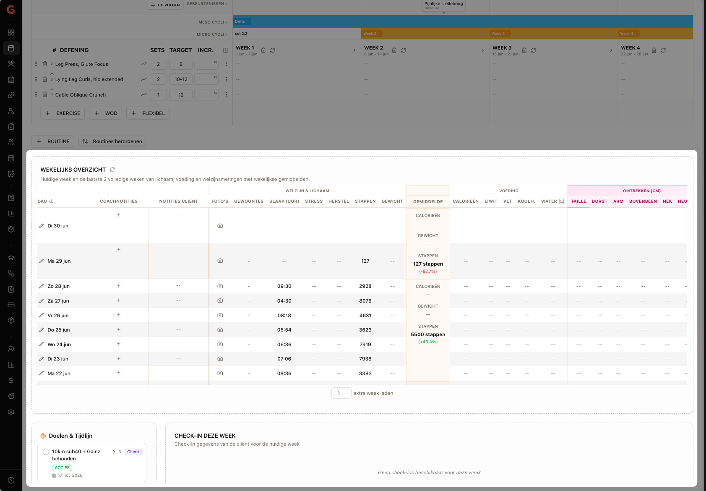Click the Routines herordenen button
This screenshot has height=491, width=706.
point(112,141)
